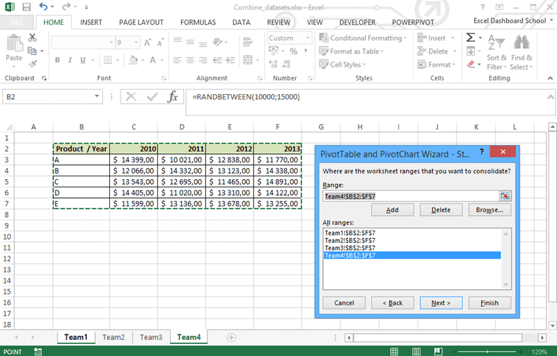
Task: Click the Orientation text angle icon
Action: tap(217, 42)
